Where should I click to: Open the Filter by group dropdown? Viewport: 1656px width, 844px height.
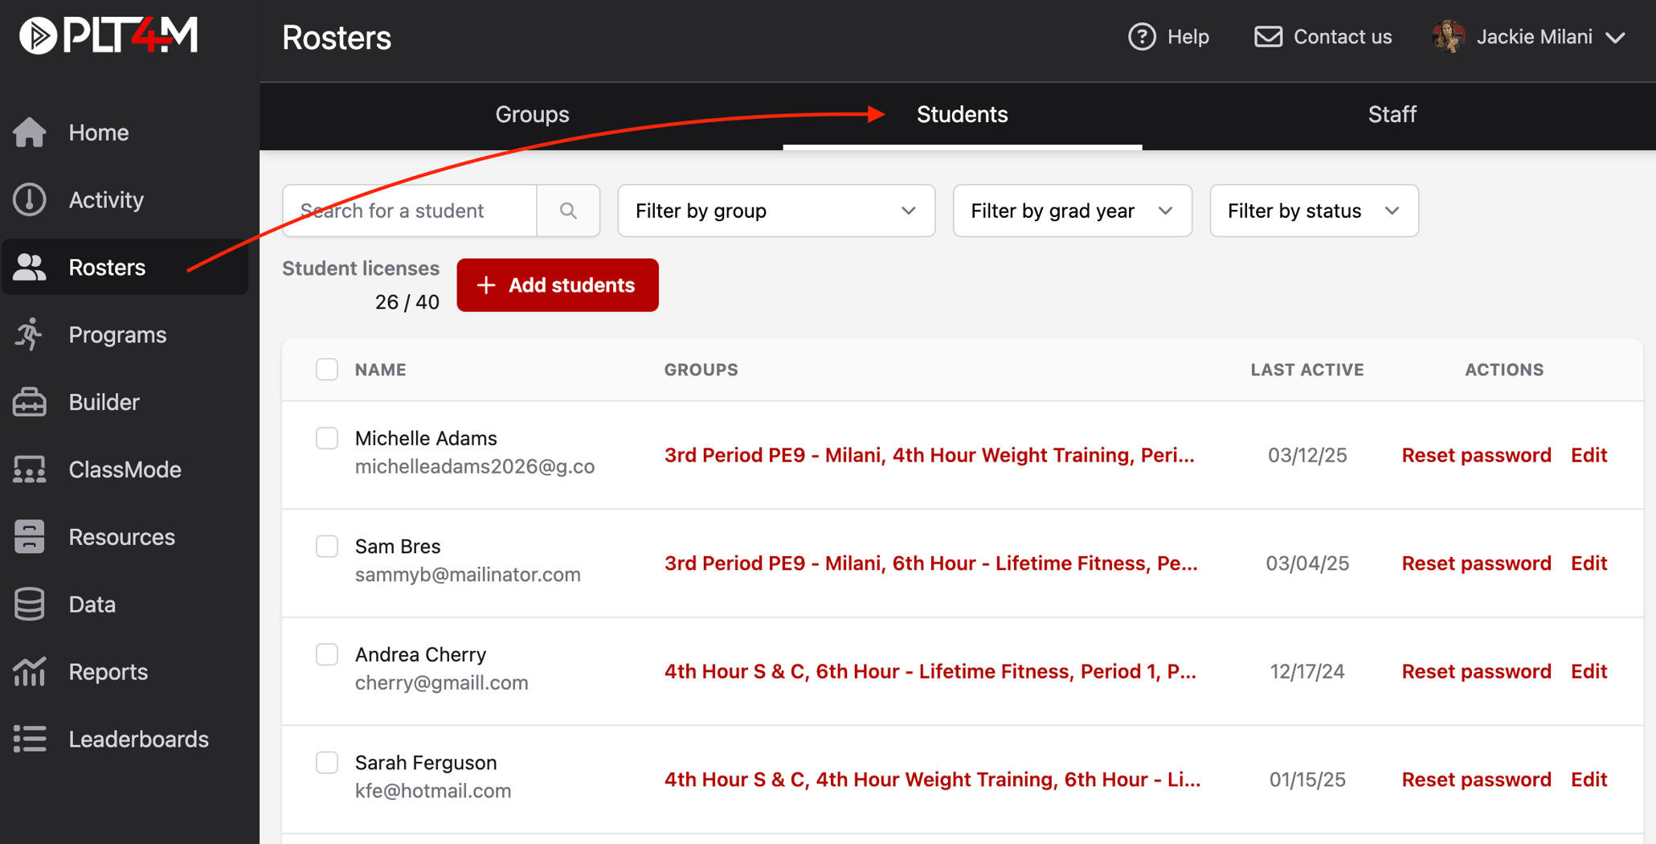[775, 211]
